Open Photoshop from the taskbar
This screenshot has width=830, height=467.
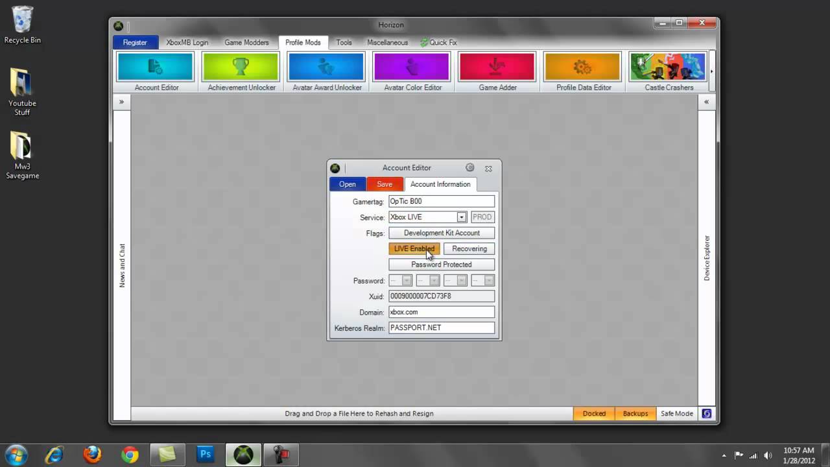[x=206, y=455]
